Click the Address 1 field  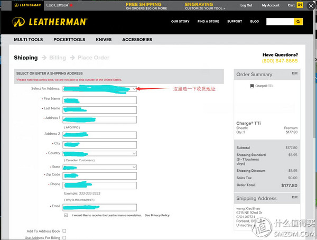click(100, 119)
